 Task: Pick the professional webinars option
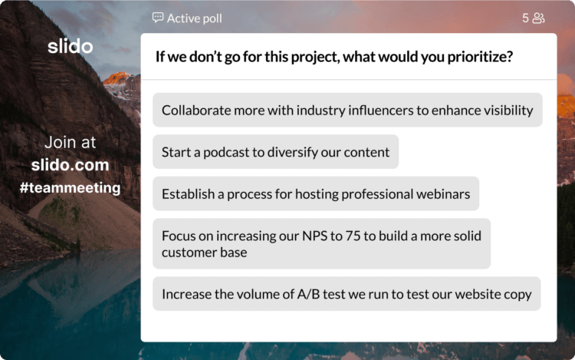[316, 193]
